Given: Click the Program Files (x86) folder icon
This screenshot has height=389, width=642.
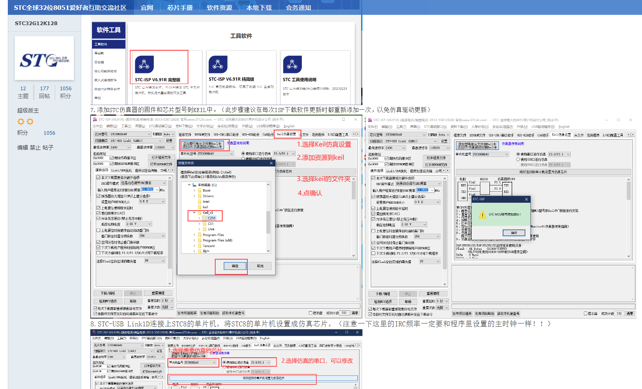Looking at the screenshot, I should pyautogui.click(x=199, y=240).
